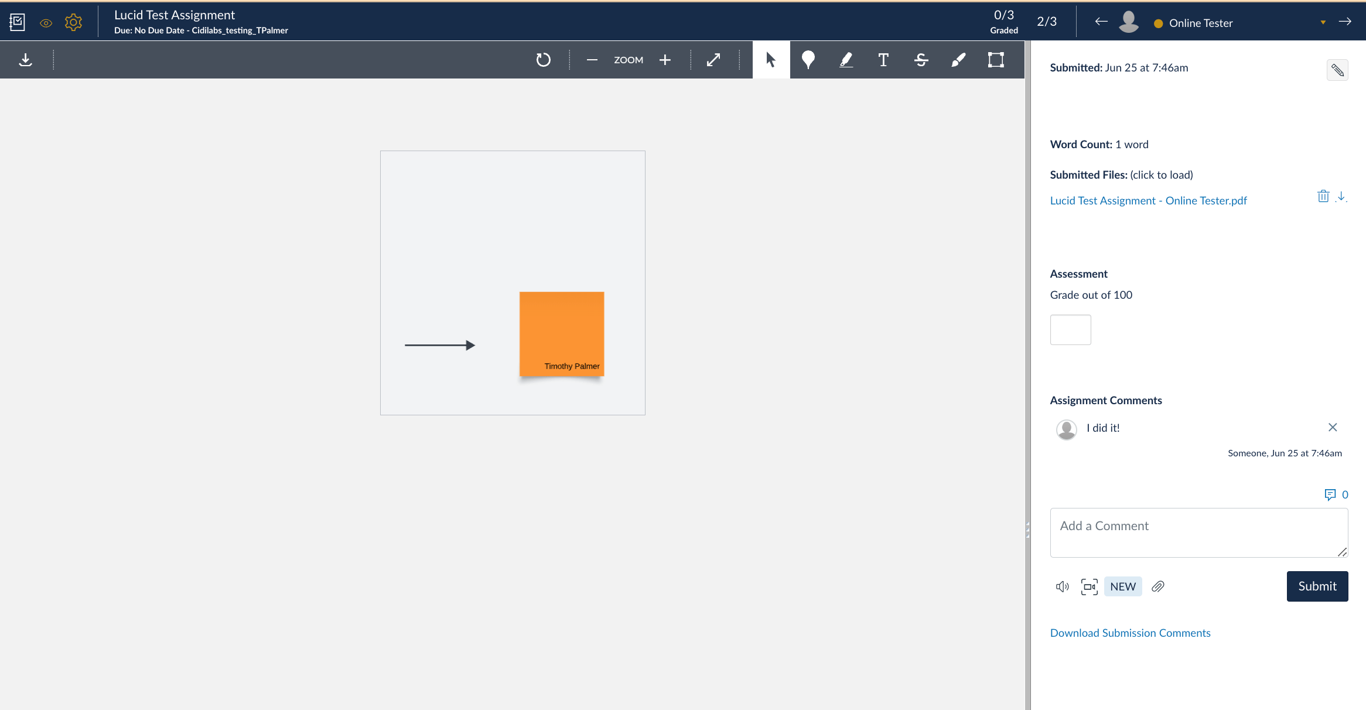Toggle post grades visibility eye icon
The image size is (1366, 710).
coord(46,23)
